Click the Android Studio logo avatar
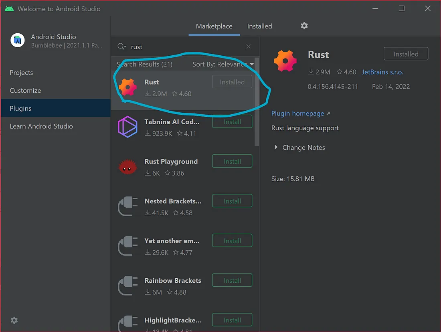The height and width of the screenshot is (332, 441). (17, 40)
